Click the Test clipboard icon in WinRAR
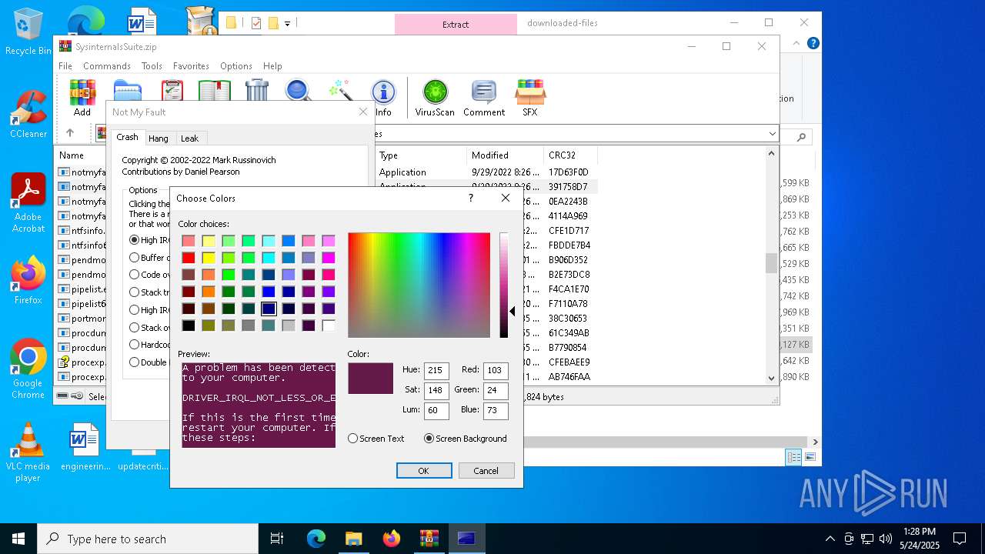This screenshot has width=985, height=554. pyautogui.click(x=172, y=90)
